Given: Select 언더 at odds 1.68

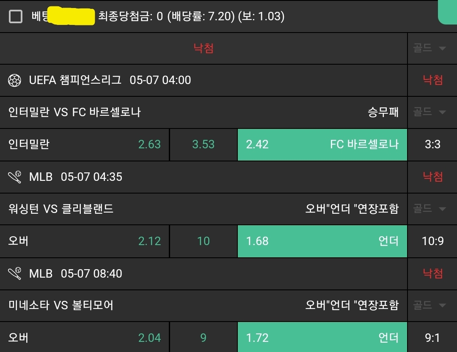Looking at the screenshot, I should coord(322,241).
